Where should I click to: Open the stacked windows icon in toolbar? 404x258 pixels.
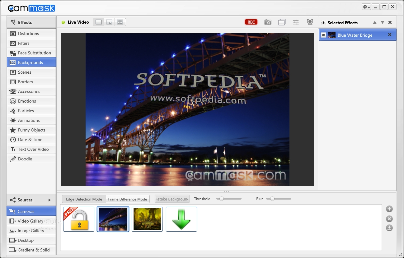[282, 22]
